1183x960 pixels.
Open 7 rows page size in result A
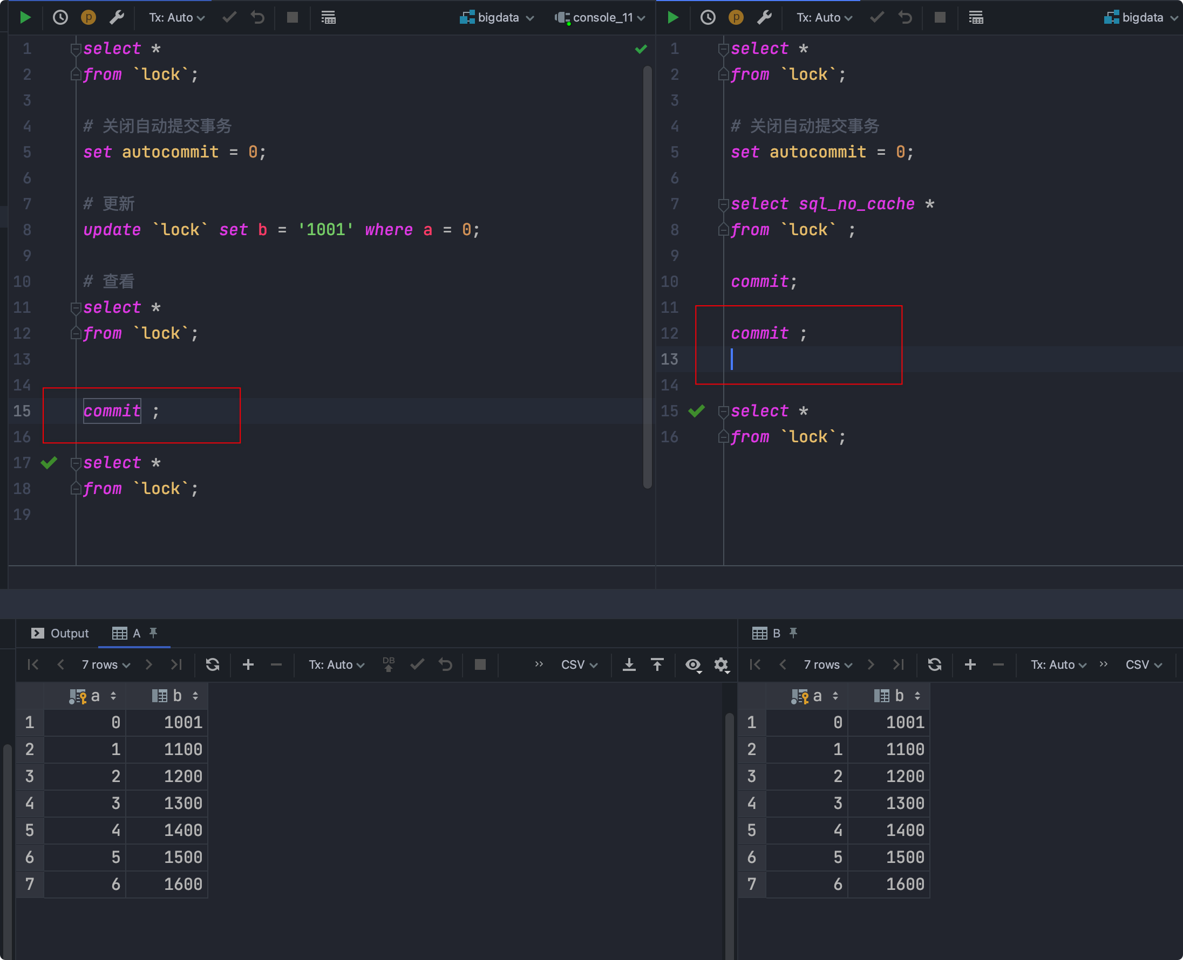tap(106, 664)
